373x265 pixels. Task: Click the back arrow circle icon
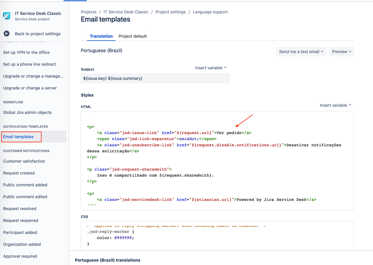pyautogui.click(x=7, y=34)
